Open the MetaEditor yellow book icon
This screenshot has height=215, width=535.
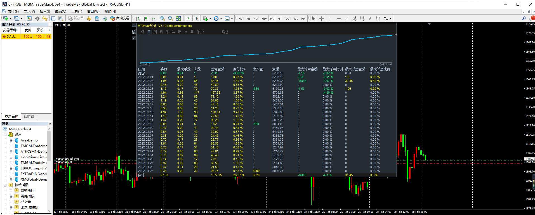(x=89, y=18)
